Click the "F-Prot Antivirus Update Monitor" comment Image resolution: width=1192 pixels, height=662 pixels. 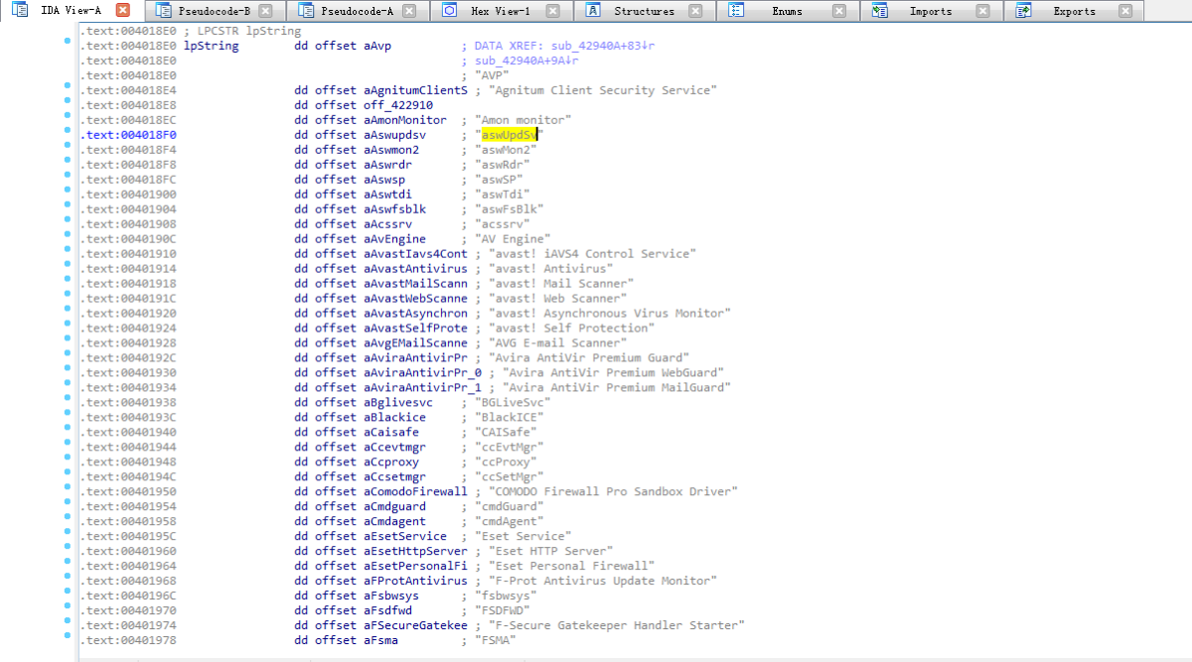[x=603, y=582]
